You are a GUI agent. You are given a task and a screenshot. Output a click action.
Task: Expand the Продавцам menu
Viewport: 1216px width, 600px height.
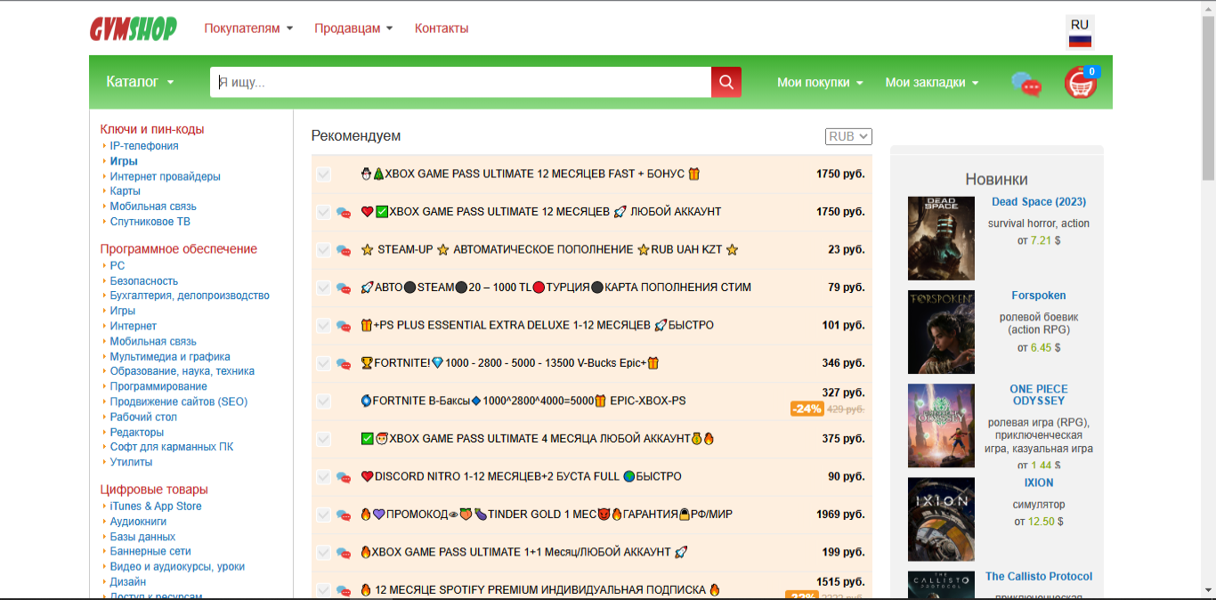pos(353,28)
